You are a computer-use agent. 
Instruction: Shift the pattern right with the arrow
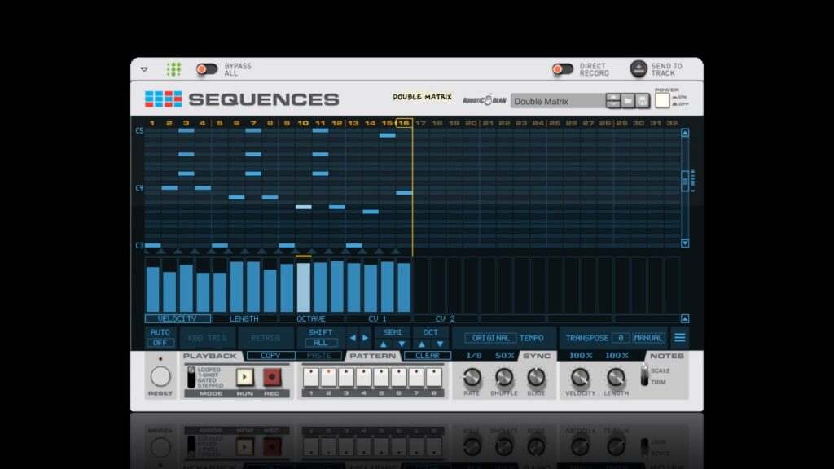(365, 338)
